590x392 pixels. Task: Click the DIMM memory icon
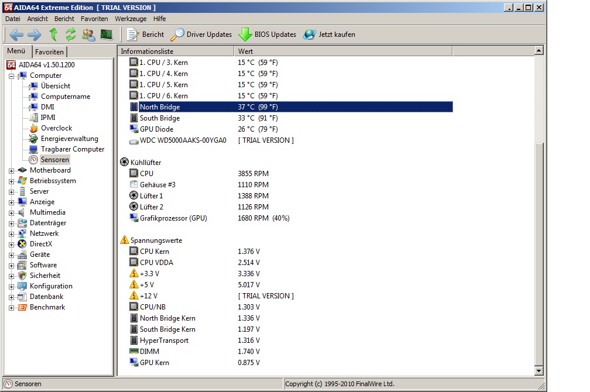pos(133,351)
